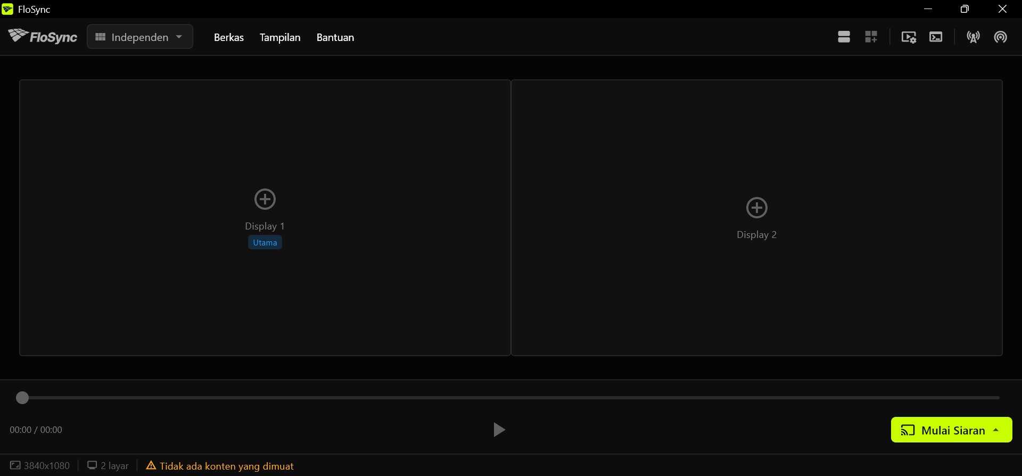Click the FloSync logo in the toolbar
The width and height of the screenshot is (1022, 476).
pyautogui.click(x=43, y=36)
